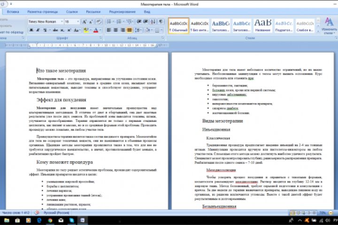Click Clear Formatting eraser icon
Viewport: 338px width, 225px height.
pyautogui.click(x=99, y=22)
